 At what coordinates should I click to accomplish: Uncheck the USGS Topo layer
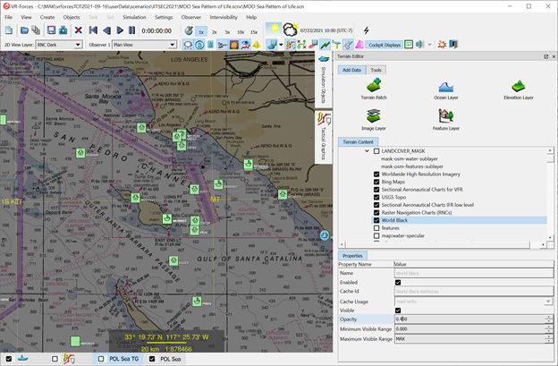click(x=376, y=197)
